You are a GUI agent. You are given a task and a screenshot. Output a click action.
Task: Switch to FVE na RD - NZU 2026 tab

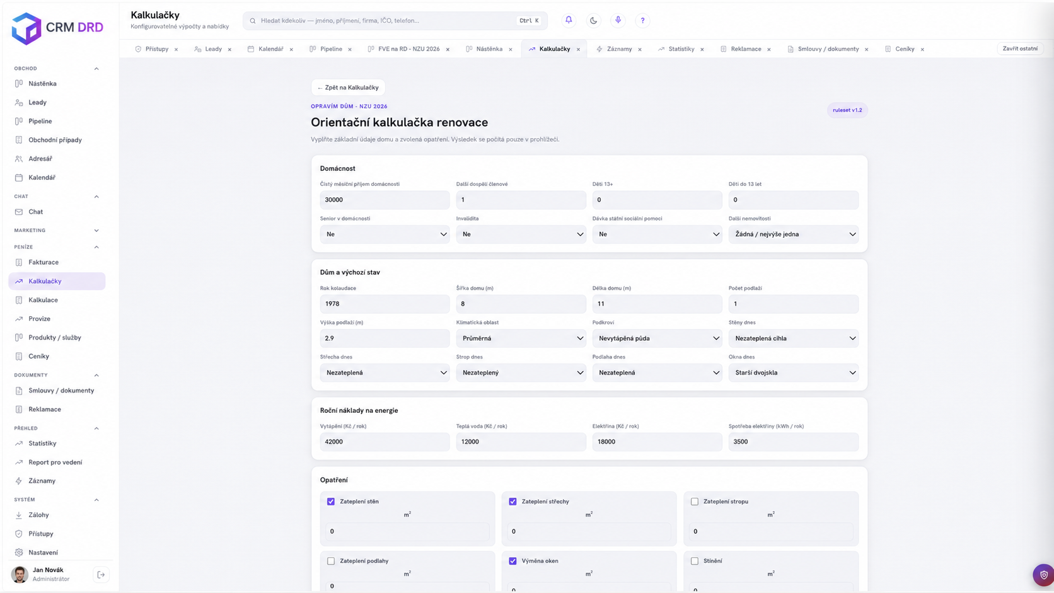(x=408, y=49)
